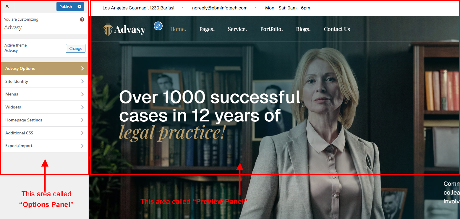Screen dimensions: 460x219
Task: Click the help question mark icon
Action: click(x=82, y=19)
